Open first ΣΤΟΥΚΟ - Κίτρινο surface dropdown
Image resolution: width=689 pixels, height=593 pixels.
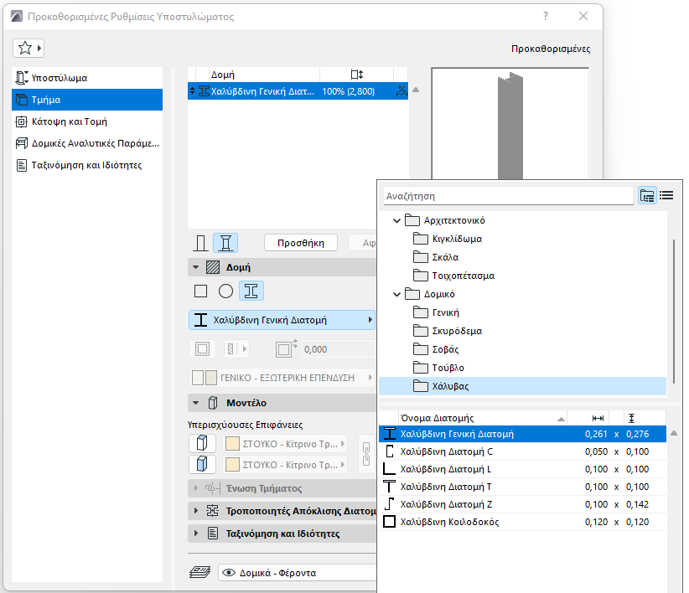click(x=285, y=444)
